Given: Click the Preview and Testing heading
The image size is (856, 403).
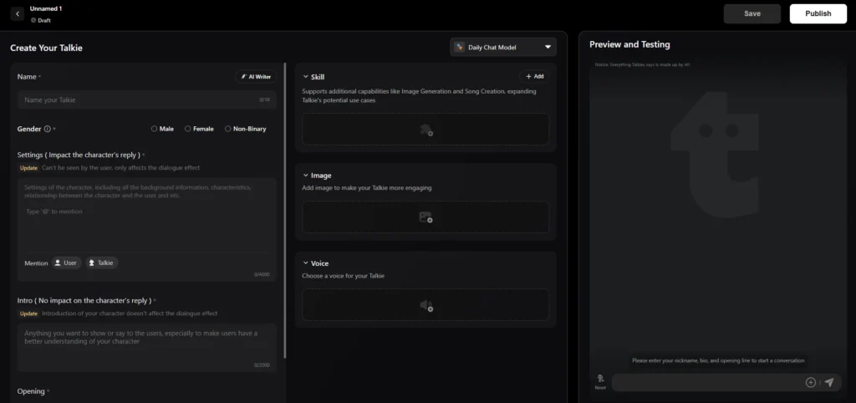Looking at the screenshot, I should (x=629, y=44).
